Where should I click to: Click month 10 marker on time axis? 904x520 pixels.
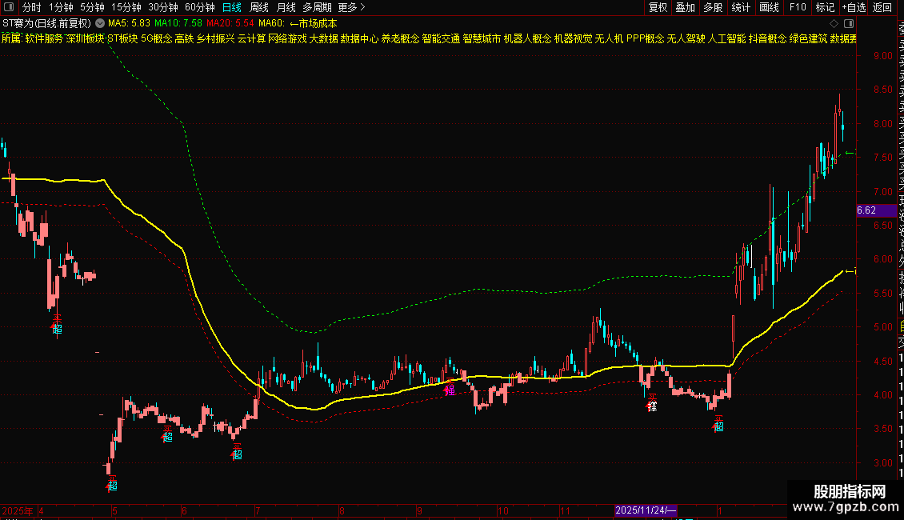502,510
